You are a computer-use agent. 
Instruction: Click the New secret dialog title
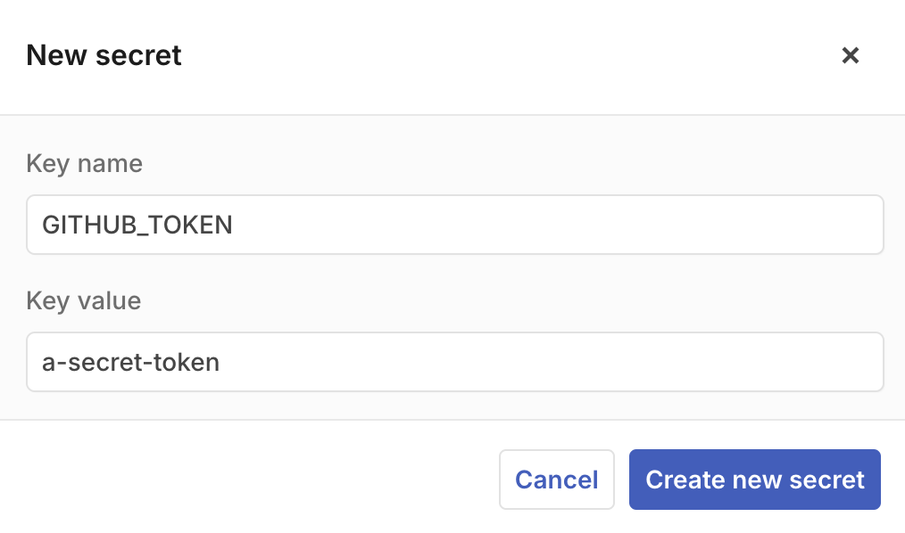tap(104, 55)
